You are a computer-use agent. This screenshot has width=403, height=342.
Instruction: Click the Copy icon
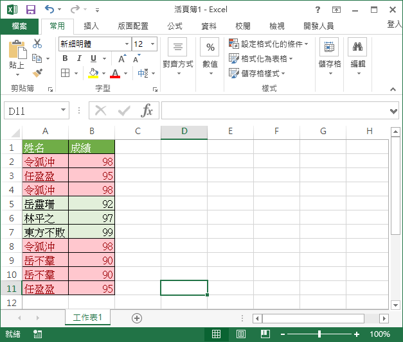tap(37, 58)
